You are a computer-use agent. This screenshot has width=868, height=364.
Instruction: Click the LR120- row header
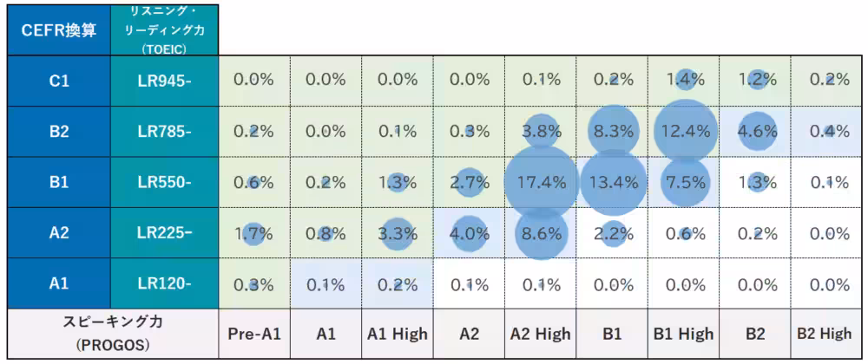pyautogui.click(x=164, y=283)
